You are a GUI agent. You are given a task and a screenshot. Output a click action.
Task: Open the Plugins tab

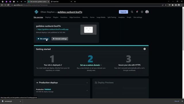55,17
